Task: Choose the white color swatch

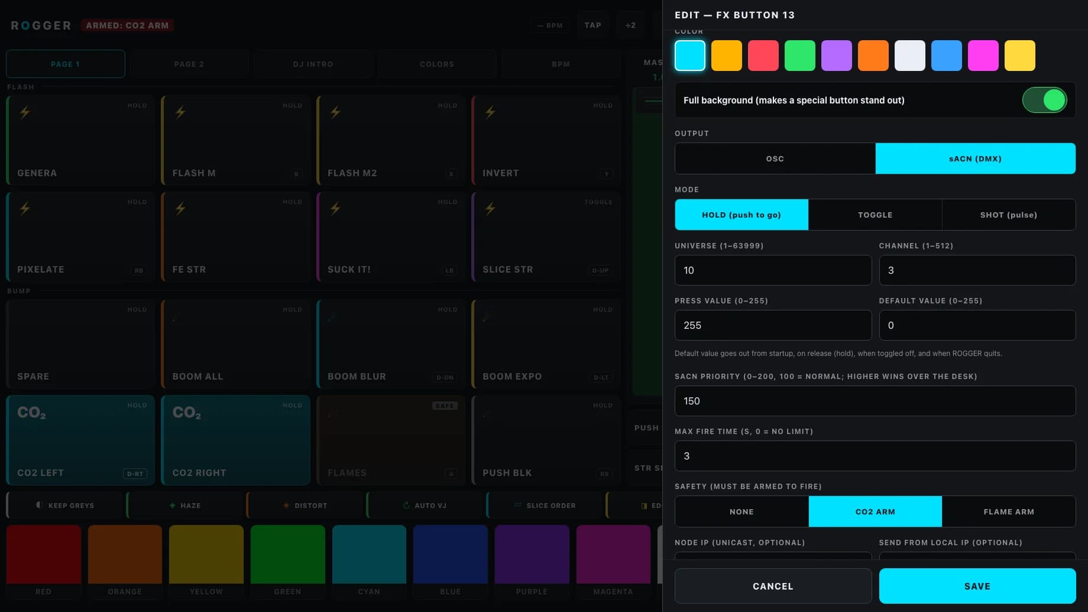Action: tap(909, 56)
